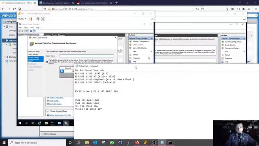The height and width of the screenshot is (146, 259).
Task: Collapse the Host node in Navigator
Action: 4,27
